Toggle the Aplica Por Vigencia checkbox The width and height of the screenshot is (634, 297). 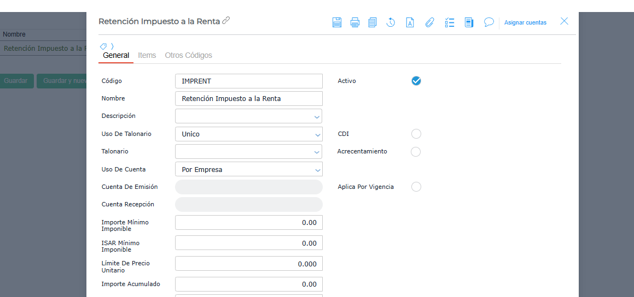tap(416, 187)
